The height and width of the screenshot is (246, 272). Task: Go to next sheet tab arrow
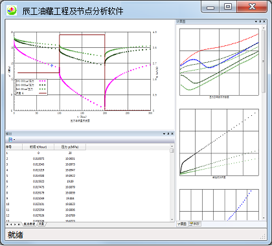point(15,225)
